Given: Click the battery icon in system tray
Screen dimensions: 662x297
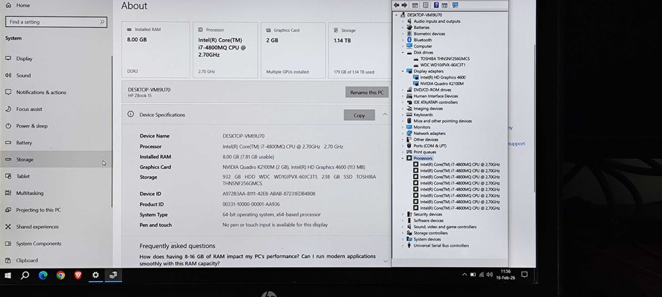Looking at the screenshot, I should (x=473, y=275).
